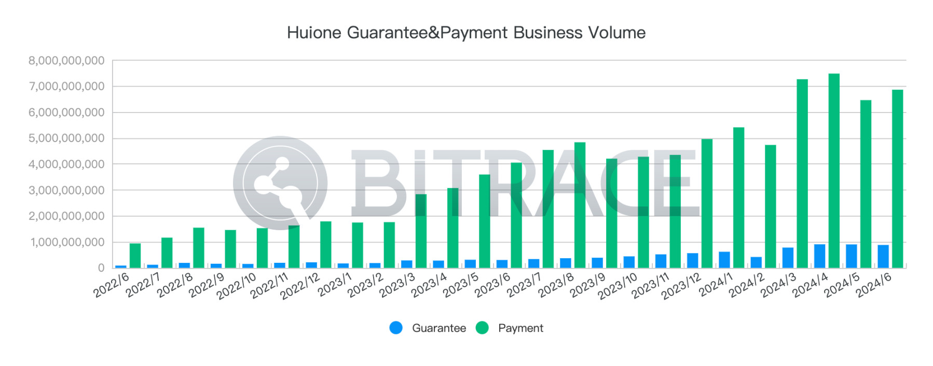The width and height of the screenshot is (933, 366).
Task: Click the 2023/5 x-axis label
Action: (460, 285)
